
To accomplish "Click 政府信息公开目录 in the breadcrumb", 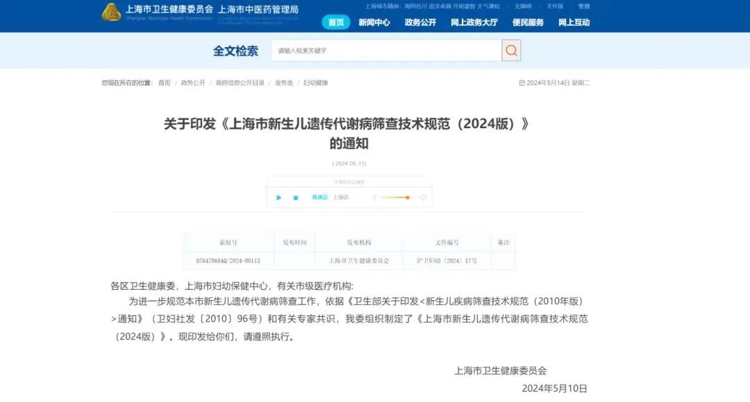I will coord(240,82).
